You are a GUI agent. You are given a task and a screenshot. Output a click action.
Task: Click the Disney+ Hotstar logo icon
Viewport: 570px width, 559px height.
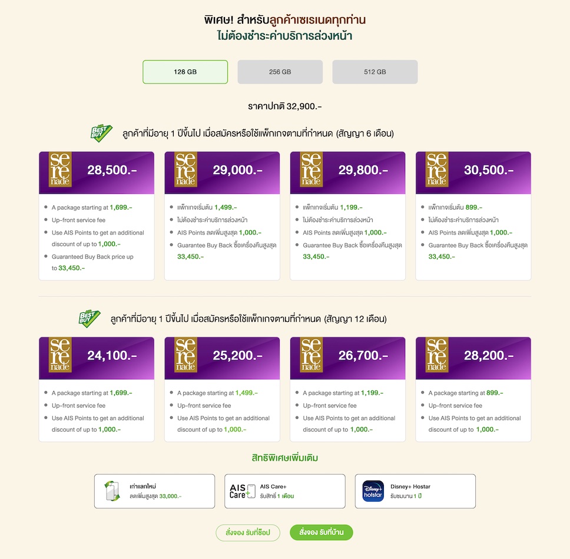[373, 491]
